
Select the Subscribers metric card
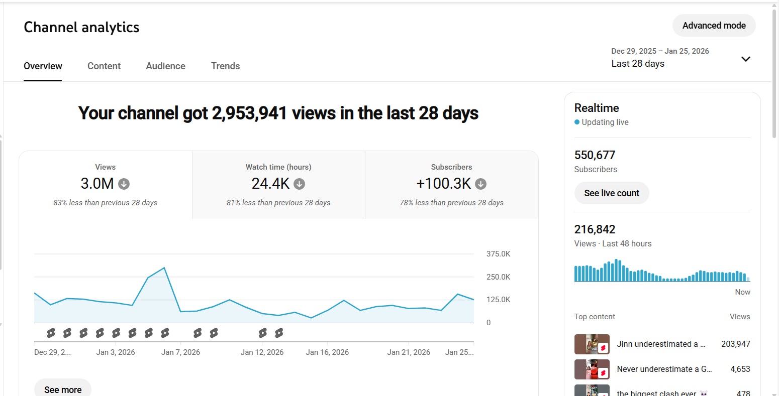click(x=451, y=185)
